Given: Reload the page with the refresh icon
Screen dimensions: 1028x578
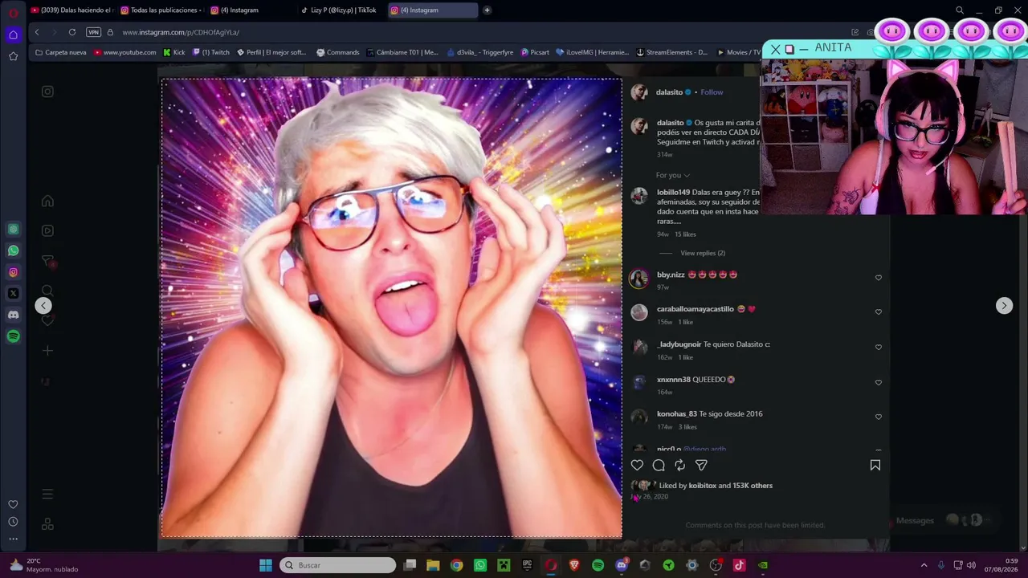Looking at the screenshot, I should click(x=72, y=32).
